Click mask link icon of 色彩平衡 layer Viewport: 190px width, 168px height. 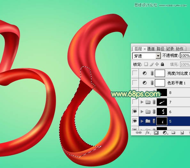pos(152,83)
